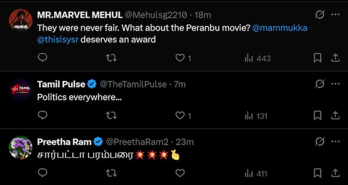Open Preetha Ram's flower avatar

coord(20,147)
